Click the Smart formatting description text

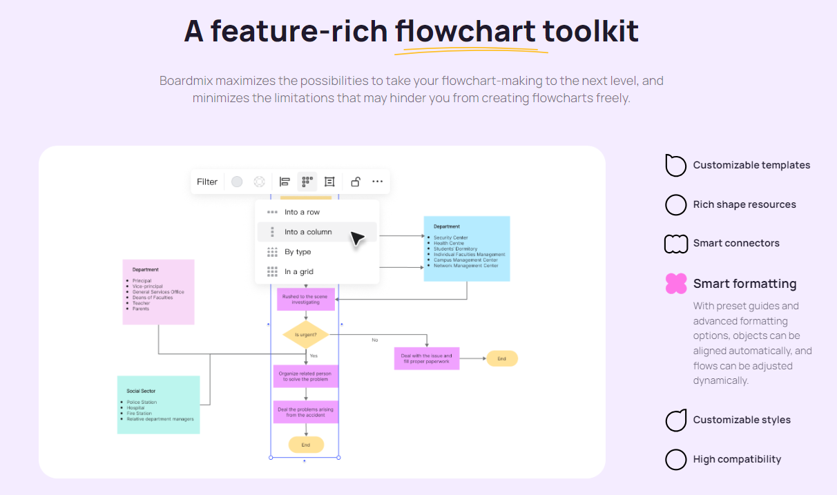[753, 343]
